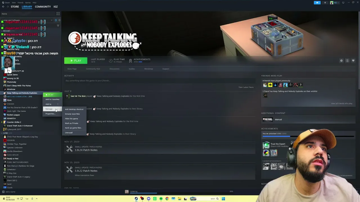Show only ready-to-play games icon
The image size is (360, 202).
tap(59, 20)
